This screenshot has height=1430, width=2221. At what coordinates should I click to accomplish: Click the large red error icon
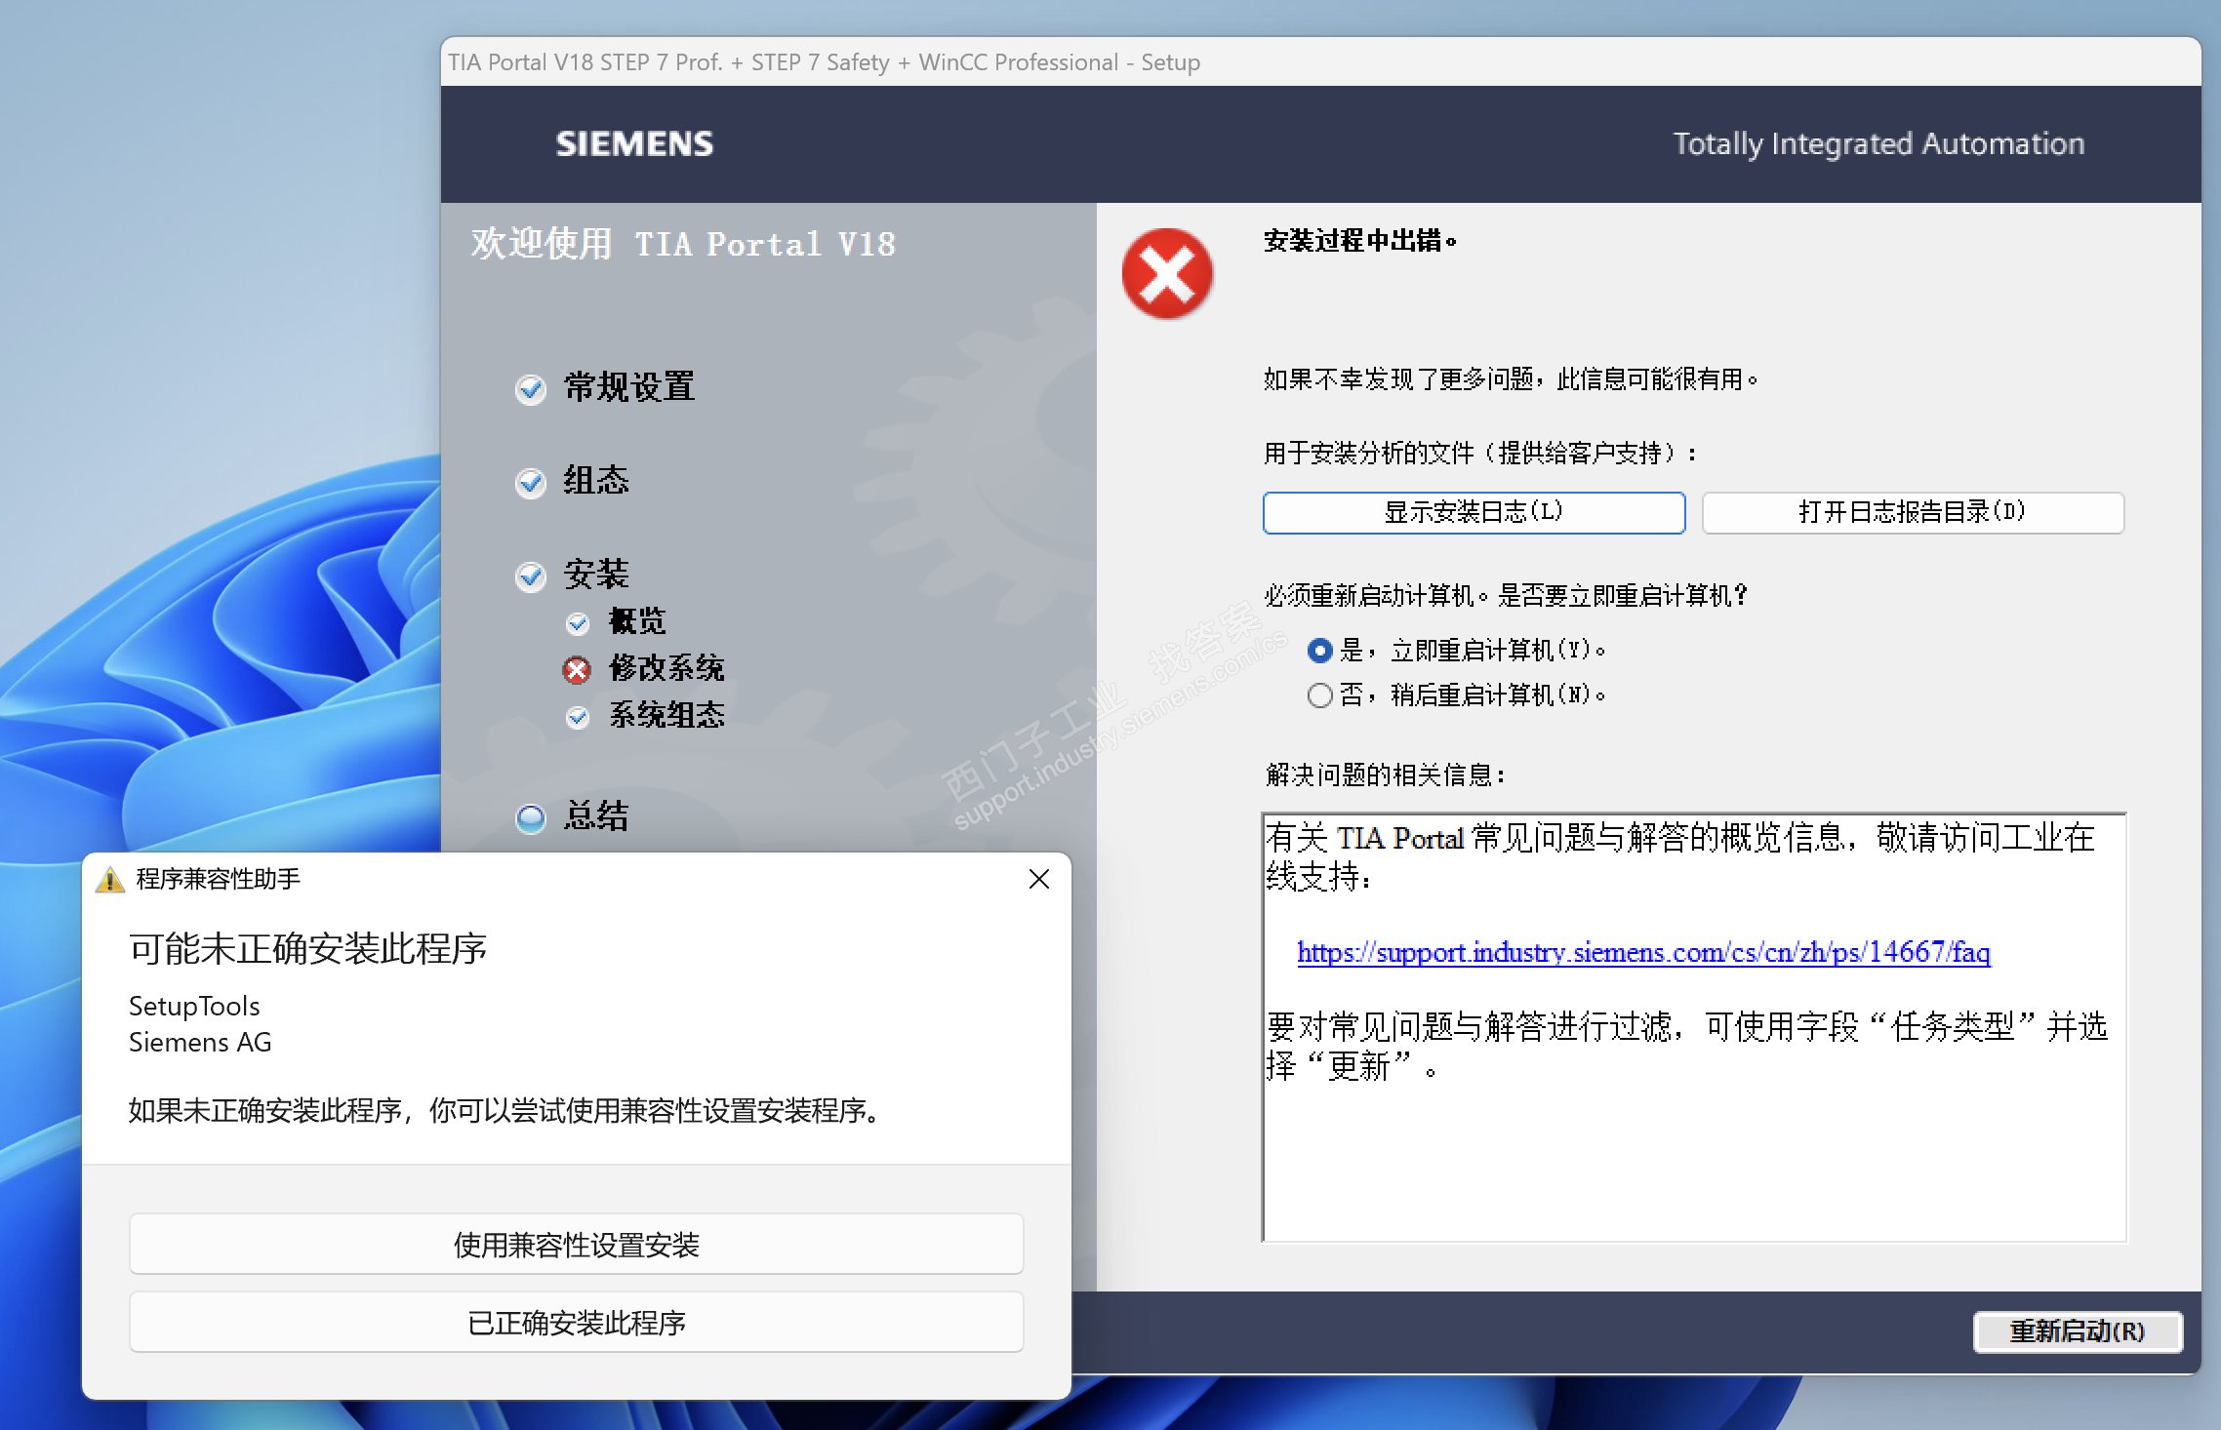click(1167, 274)
